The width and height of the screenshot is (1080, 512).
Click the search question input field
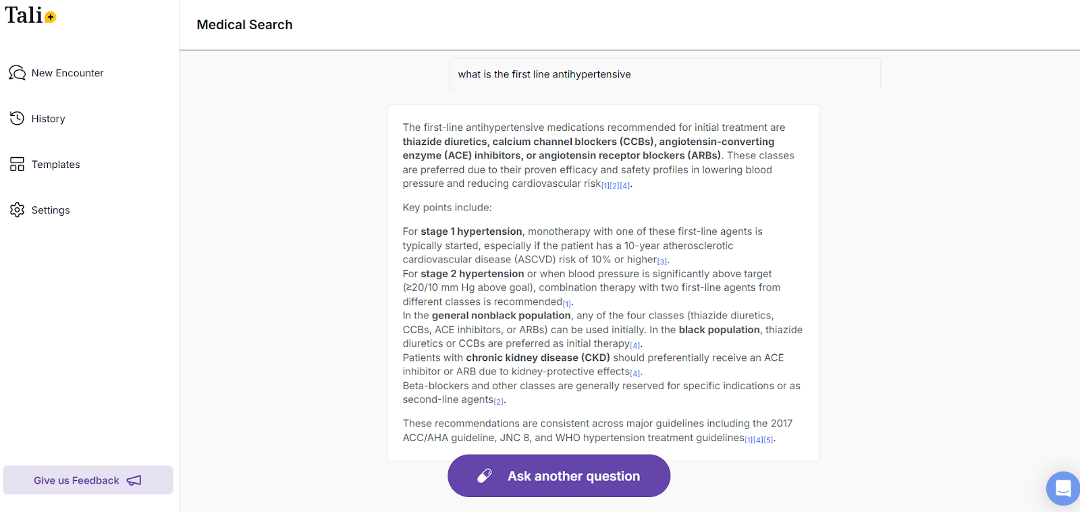point(664,74)
